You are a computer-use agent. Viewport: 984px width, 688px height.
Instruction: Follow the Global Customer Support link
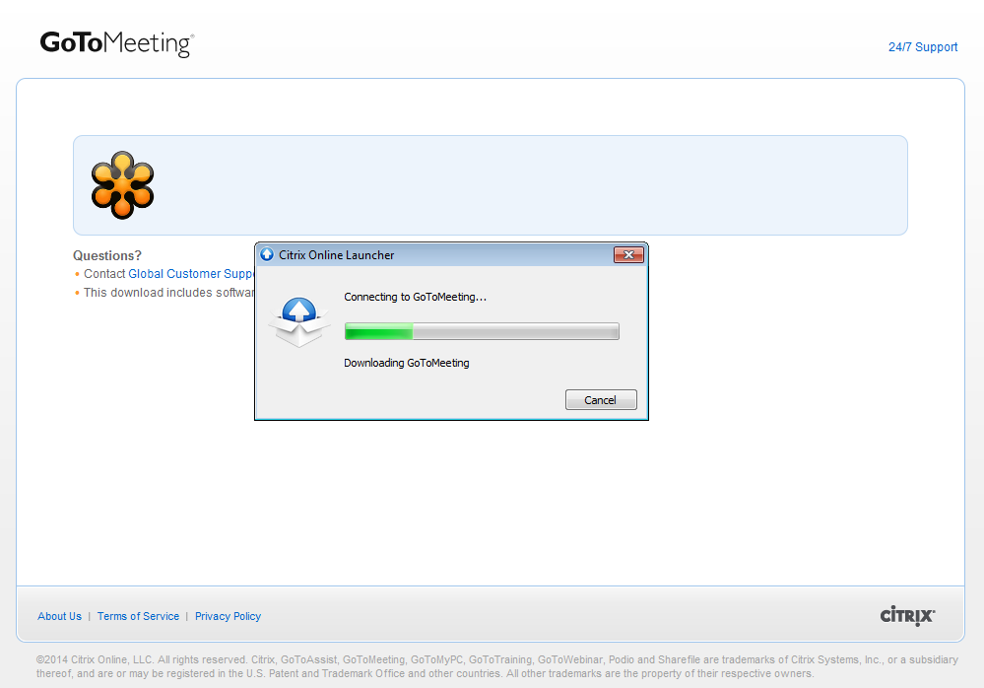click(x=191, y=274)
